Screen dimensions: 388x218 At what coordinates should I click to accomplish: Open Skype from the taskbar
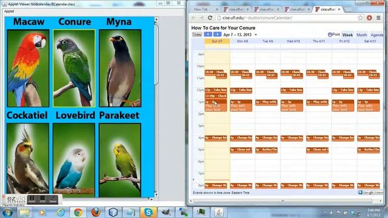[x=149, y=213]
